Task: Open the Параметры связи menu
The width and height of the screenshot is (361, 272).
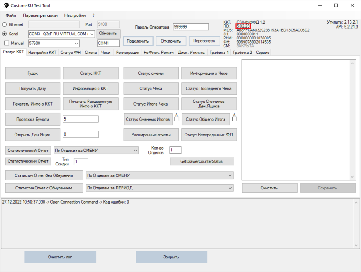Action: [40, 15]
